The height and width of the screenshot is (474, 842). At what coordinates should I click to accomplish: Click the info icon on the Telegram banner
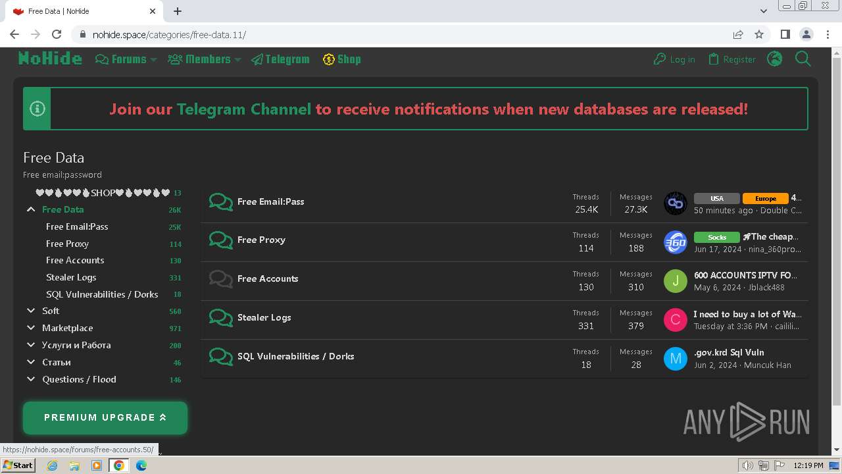coord(37,109)
